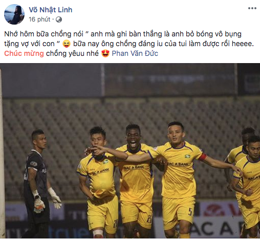Open the post's 16 phút timestamp
The width and height of the screenshot is (260, 240).
(39, 19)
